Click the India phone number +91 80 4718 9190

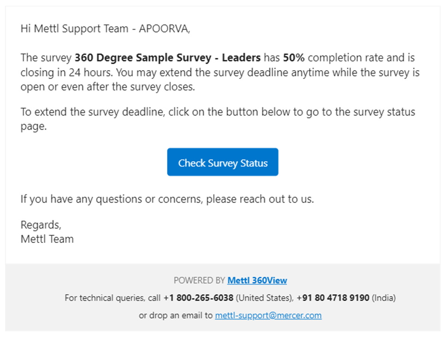pos(333,298)
